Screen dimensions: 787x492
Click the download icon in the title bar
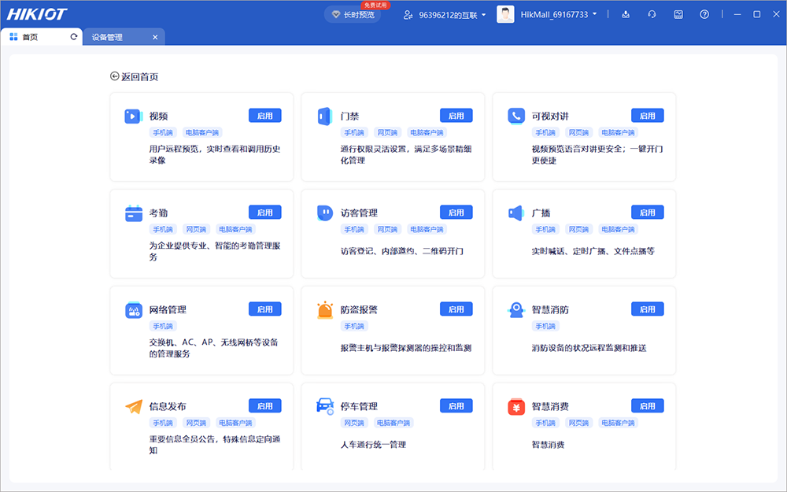[x=626, y=14]
